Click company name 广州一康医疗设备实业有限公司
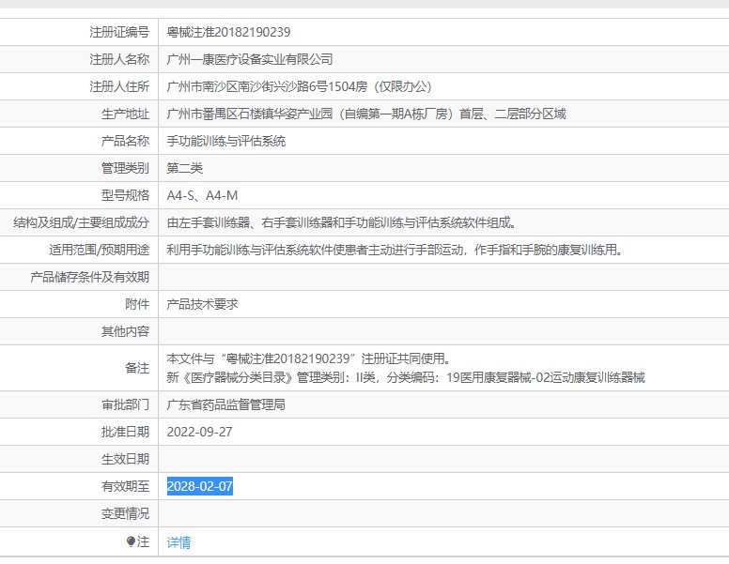729x564 pixels. pyautogui.click(x=250, y=59)
